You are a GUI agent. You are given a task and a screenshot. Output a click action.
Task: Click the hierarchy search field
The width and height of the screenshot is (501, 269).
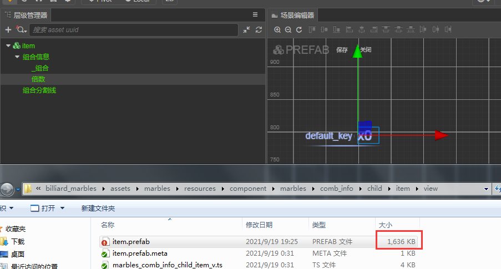coord(134,30)
